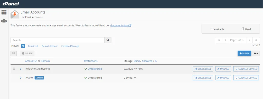This screenshot has height=99, width=263.
Task: Open the Page 1 of 1 dropdown
Action: [x=237, y=40]
